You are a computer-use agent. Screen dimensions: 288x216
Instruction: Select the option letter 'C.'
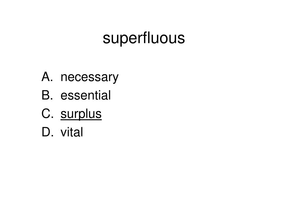[x=47, y=113]
